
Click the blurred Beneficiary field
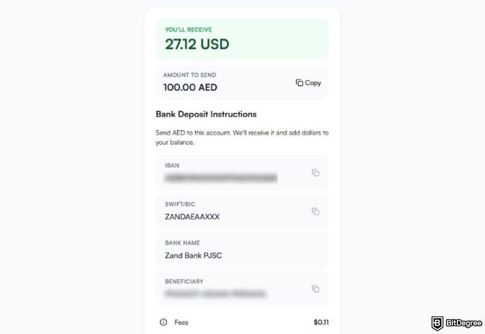pyautogui.click(x=231, y=288)
